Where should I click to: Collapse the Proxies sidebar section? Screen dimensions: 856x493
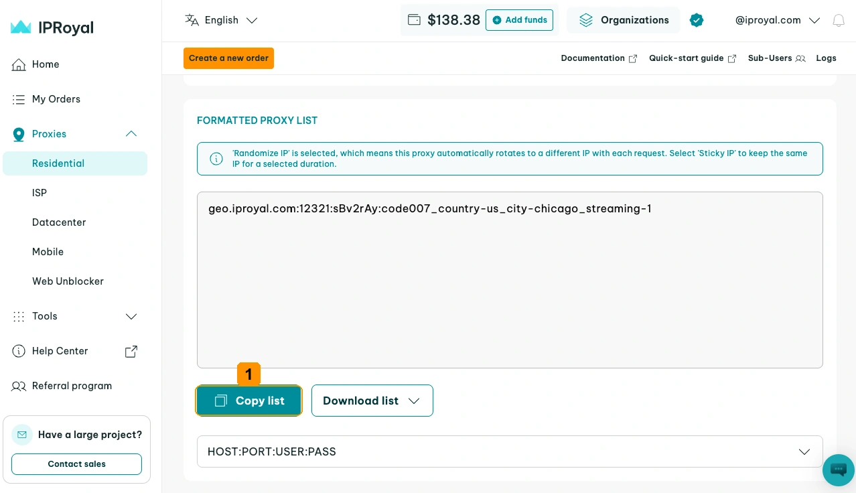pos(131,134)
